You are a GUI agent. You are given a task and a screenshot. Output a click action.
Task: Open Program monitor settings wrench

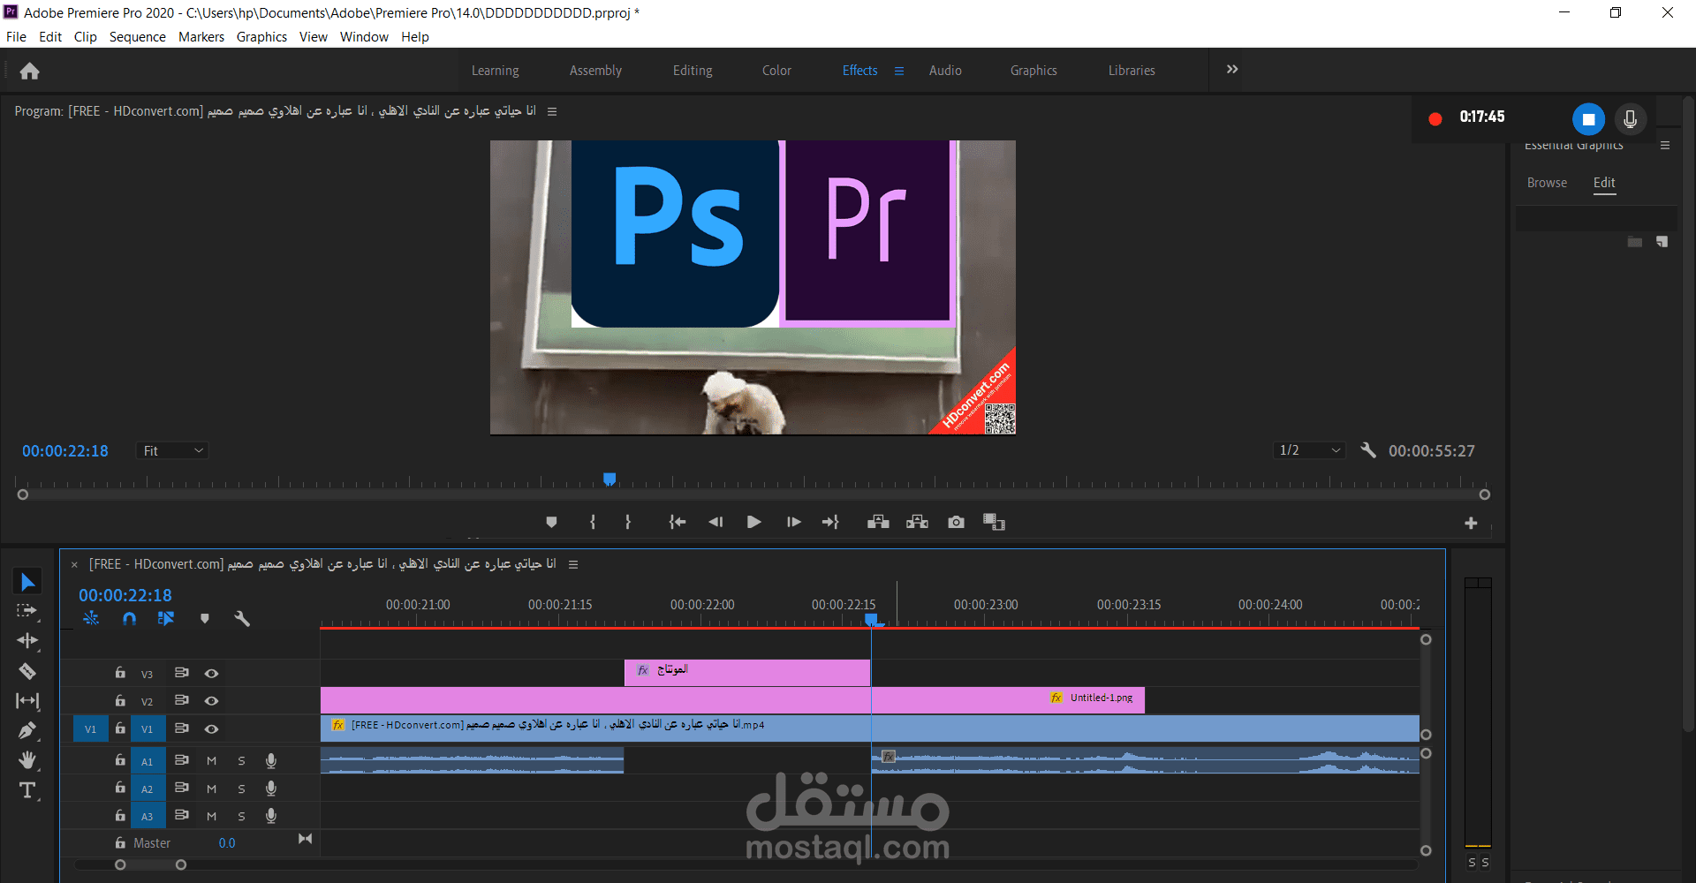click(x=1368, y=450)
